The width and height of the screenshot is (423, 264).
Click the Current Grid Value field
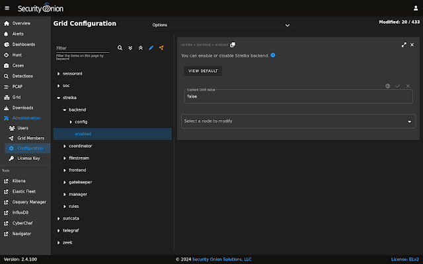click(x=298, y=96)
